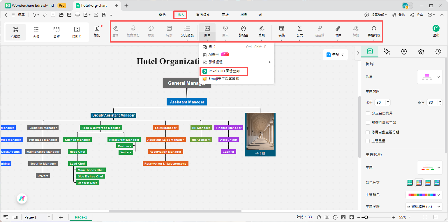This screenshot has height=222, width=448.
Task: Expand the 佈局 layout dropdown
Action: tap(430, 77)
